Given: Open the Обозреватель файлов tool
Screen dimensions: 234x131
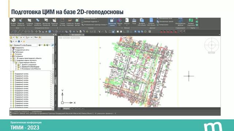Looking at the screenshot, I should pyautogui.click(x=180, y=22).
